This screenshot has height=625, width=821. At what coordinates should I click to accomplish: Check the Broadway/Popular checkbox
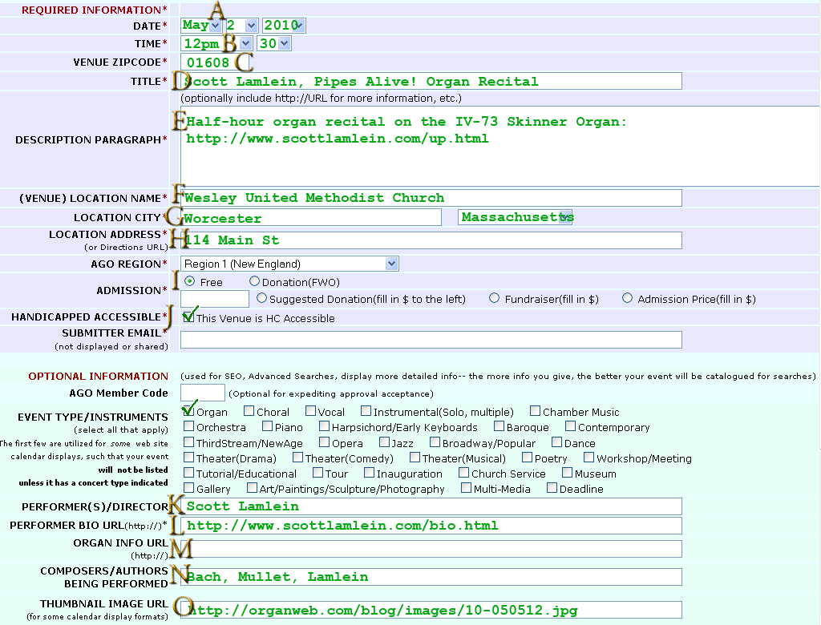click(435, 442)
